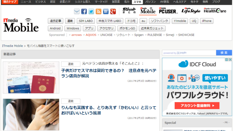
Task: Open the iPhone category button
Action: tap(206, 21)
